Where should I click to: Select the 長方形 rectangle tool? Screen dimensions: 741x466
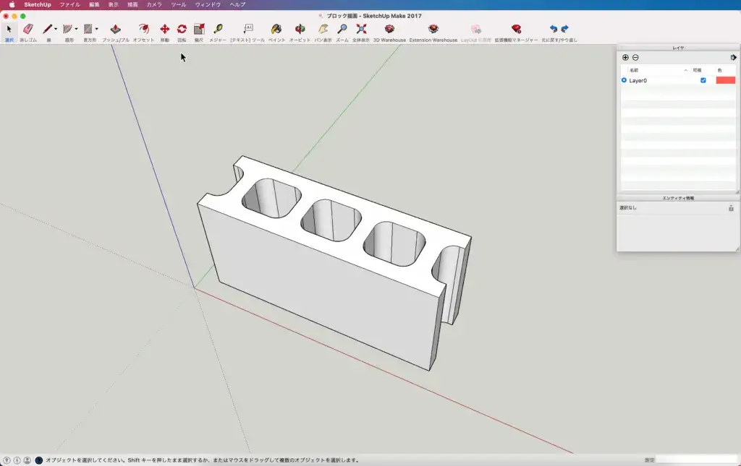click(x=88, y=29)
